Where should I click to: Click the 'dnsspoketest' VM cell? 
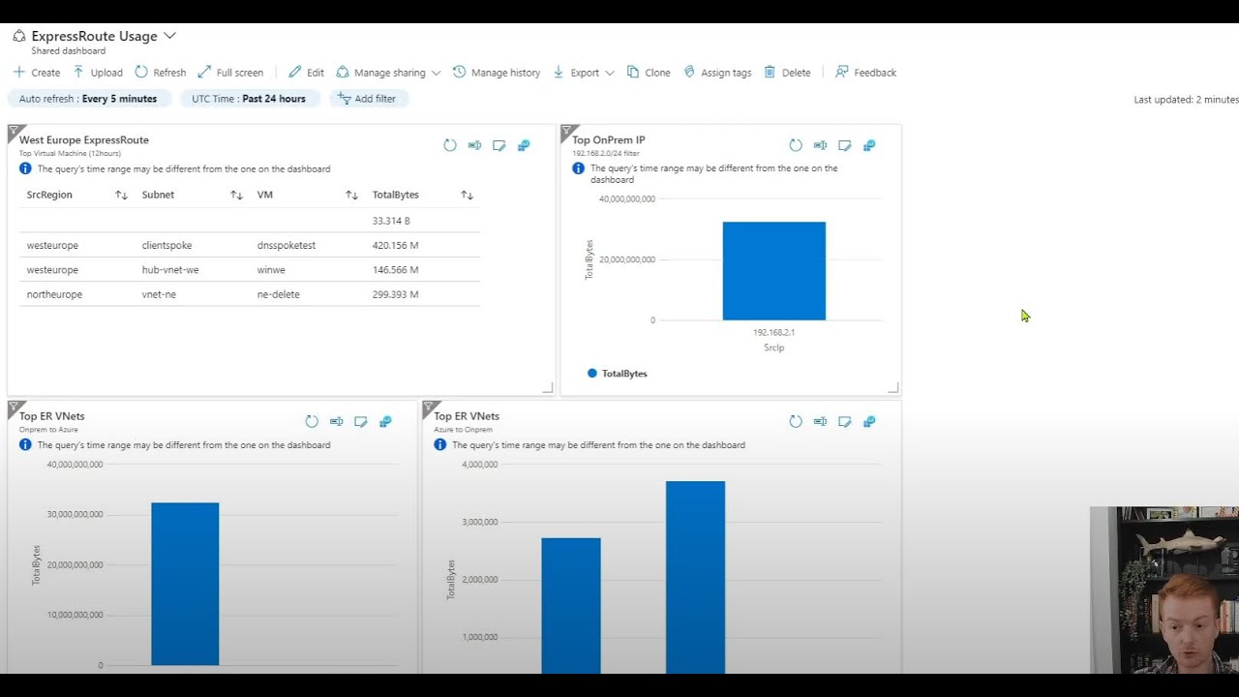287,245
